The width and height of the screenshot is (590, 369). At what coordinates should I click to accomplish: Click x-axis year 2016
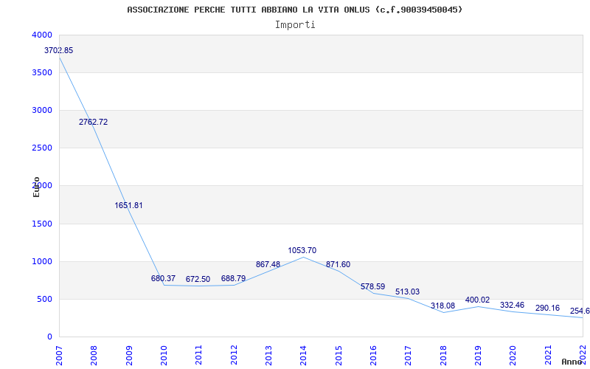(x=374, y=356)
